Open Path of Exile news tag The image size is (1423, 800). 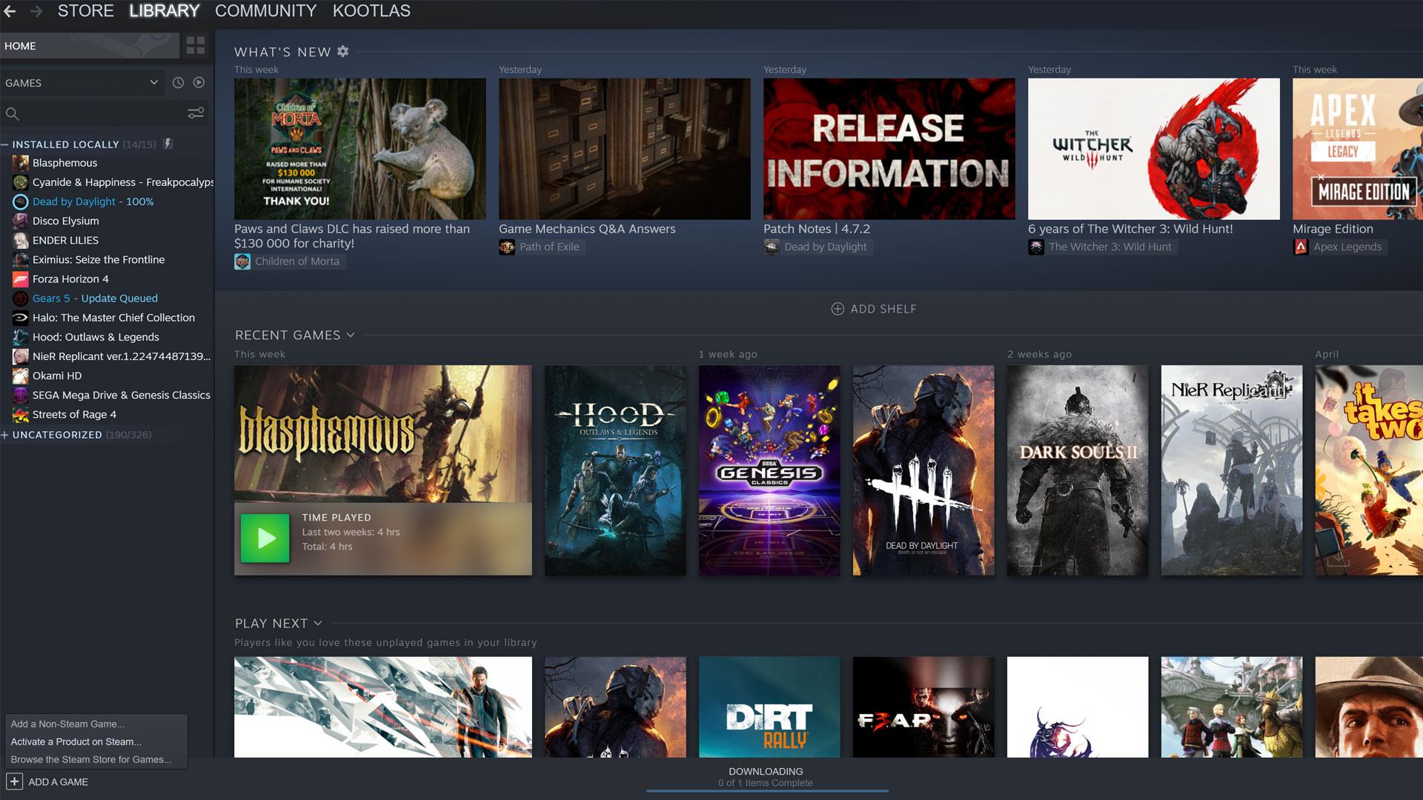(542, 247)
